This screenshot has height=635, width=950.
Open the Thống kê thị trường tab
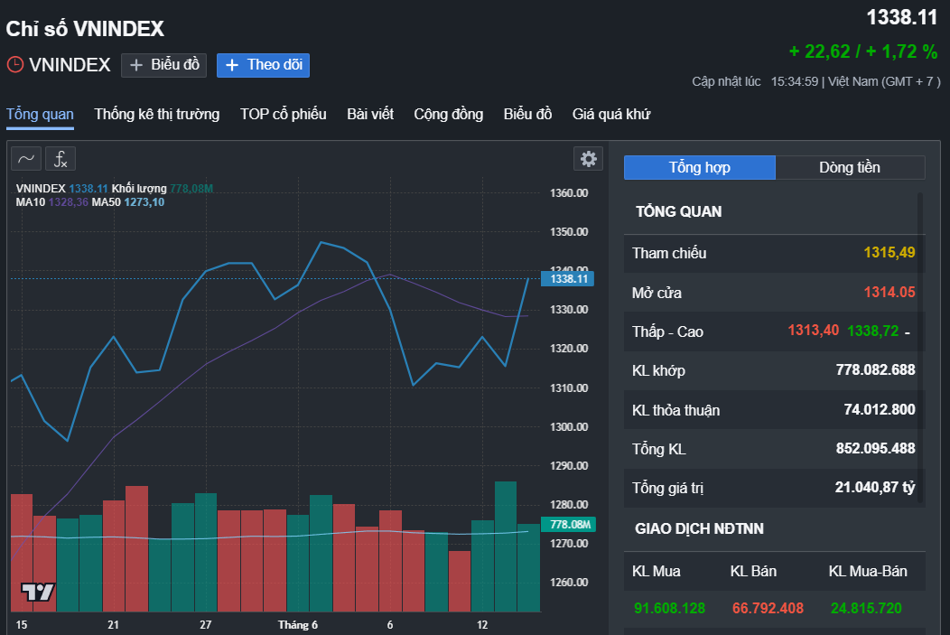coord(156,115)
